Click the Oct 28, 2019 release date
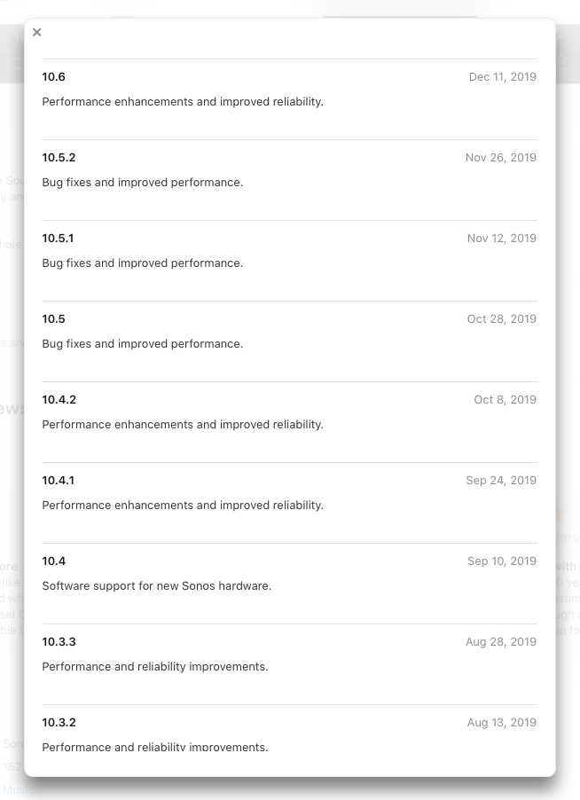The image size is (580, 800). pyautogui.click(x=501, y=318)
